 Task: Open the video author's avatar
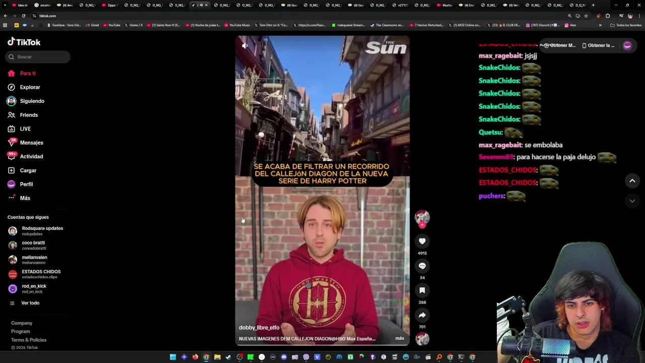[422, 217]
